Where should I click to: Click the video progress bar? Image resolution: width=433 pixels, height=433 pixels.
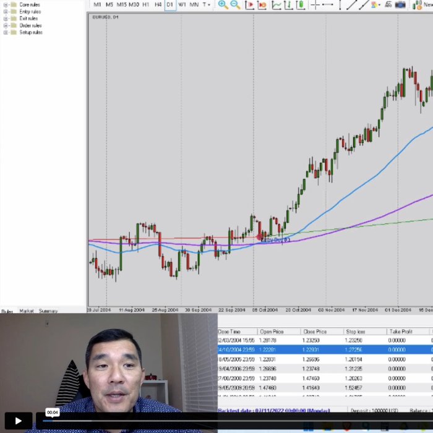[x=238, y=421]
